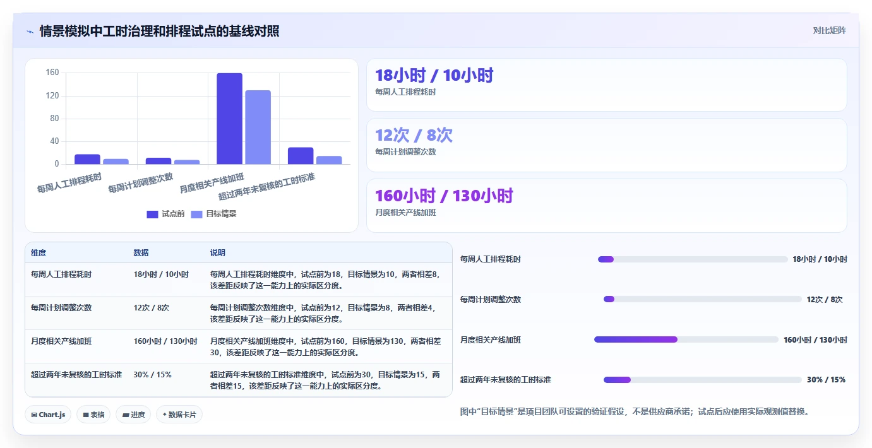Image resolution: width=872 pixels, height=448 pixels.
Task: Click the 每周计划调整次数 试点前 bar in chart
Action: (158, 161)
